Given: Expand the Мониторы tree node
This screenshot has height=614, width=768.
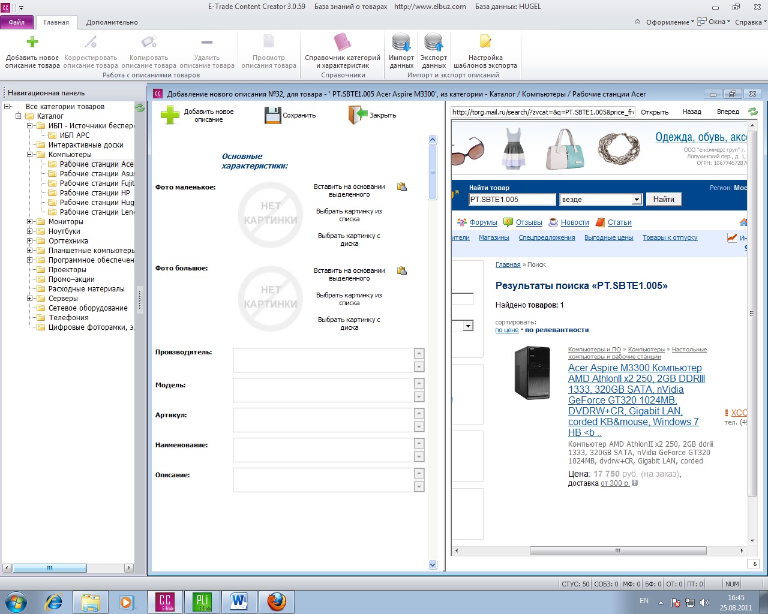Looking at the screenshot, I should point(29,222).
